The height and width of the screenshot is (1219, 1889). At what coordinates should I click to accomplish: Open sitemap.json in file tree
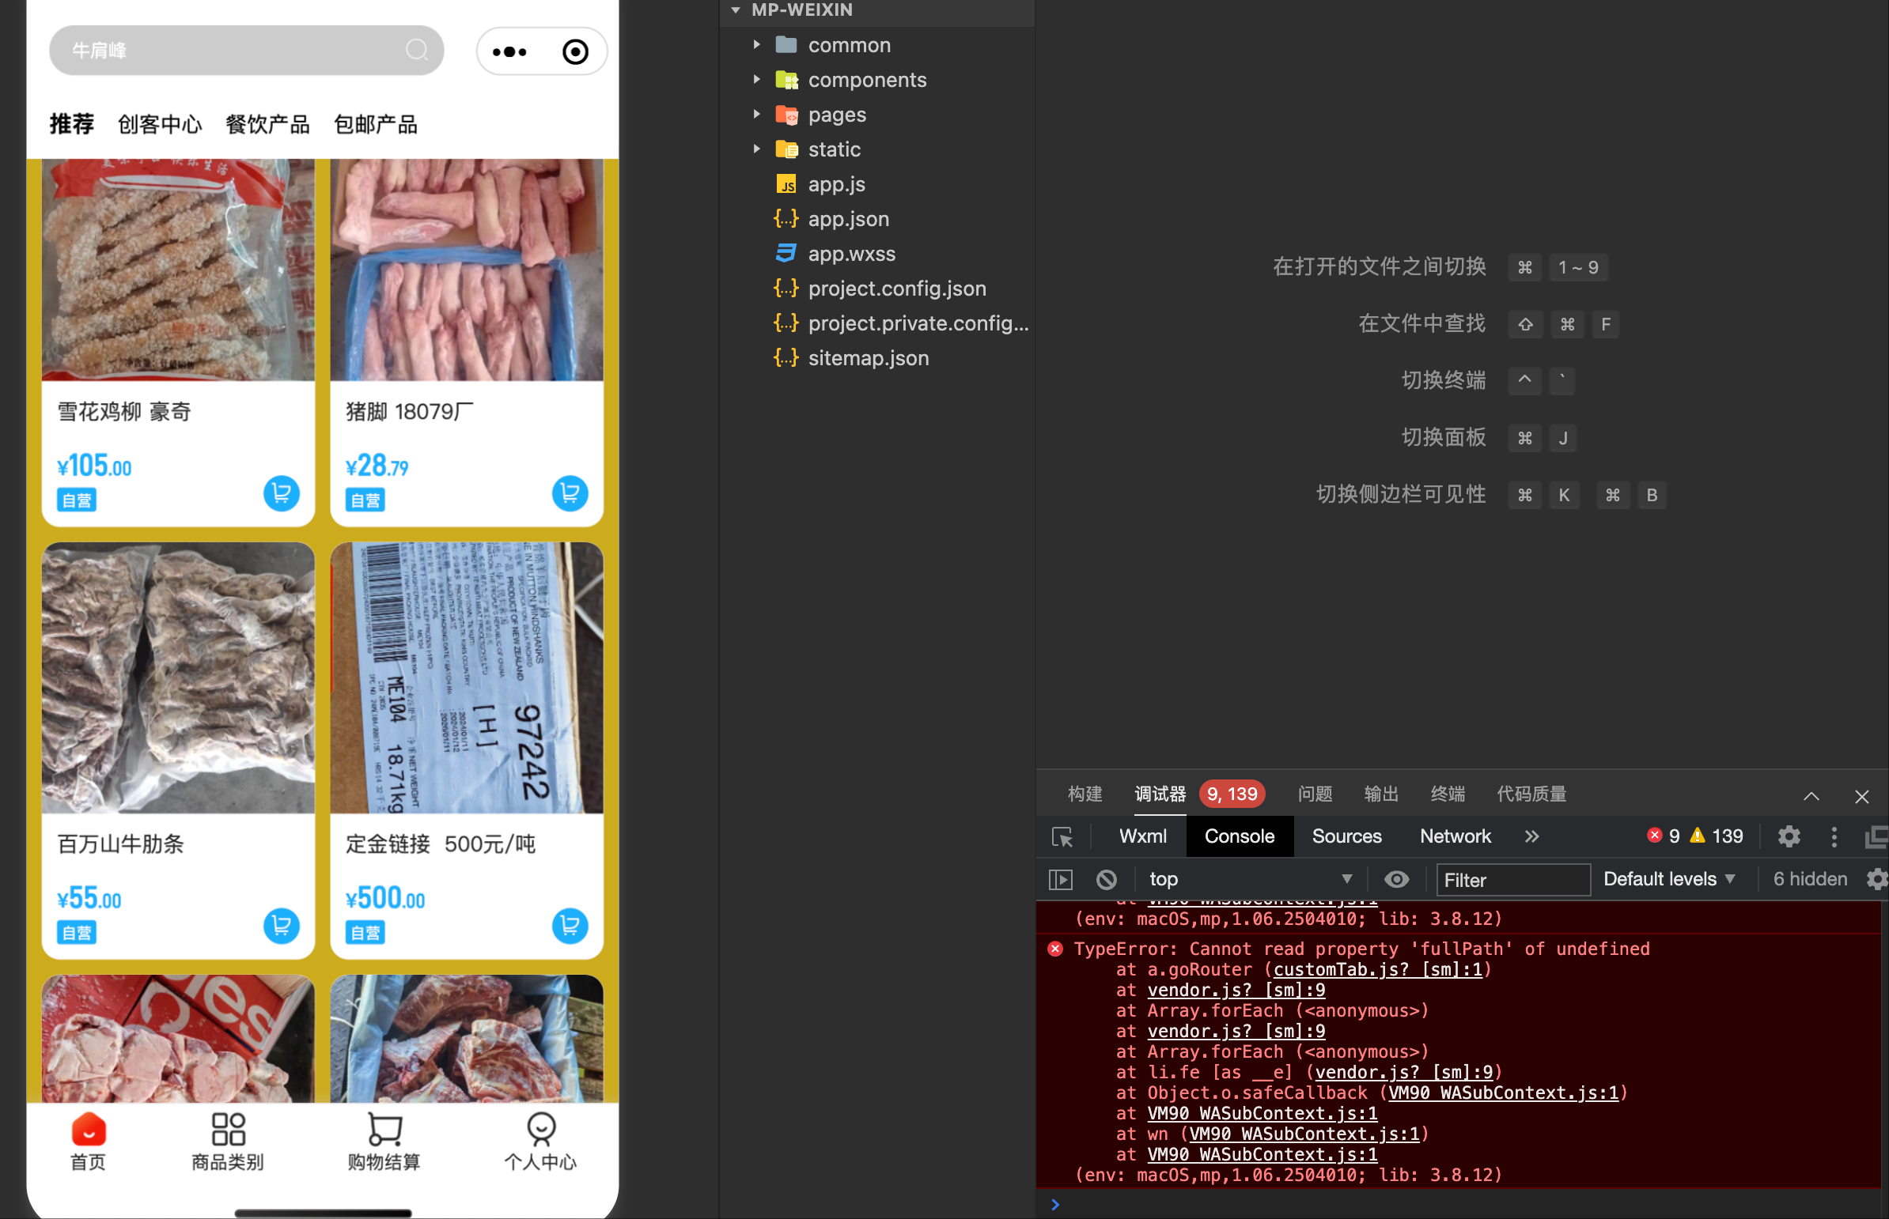(x=851, y=359)
